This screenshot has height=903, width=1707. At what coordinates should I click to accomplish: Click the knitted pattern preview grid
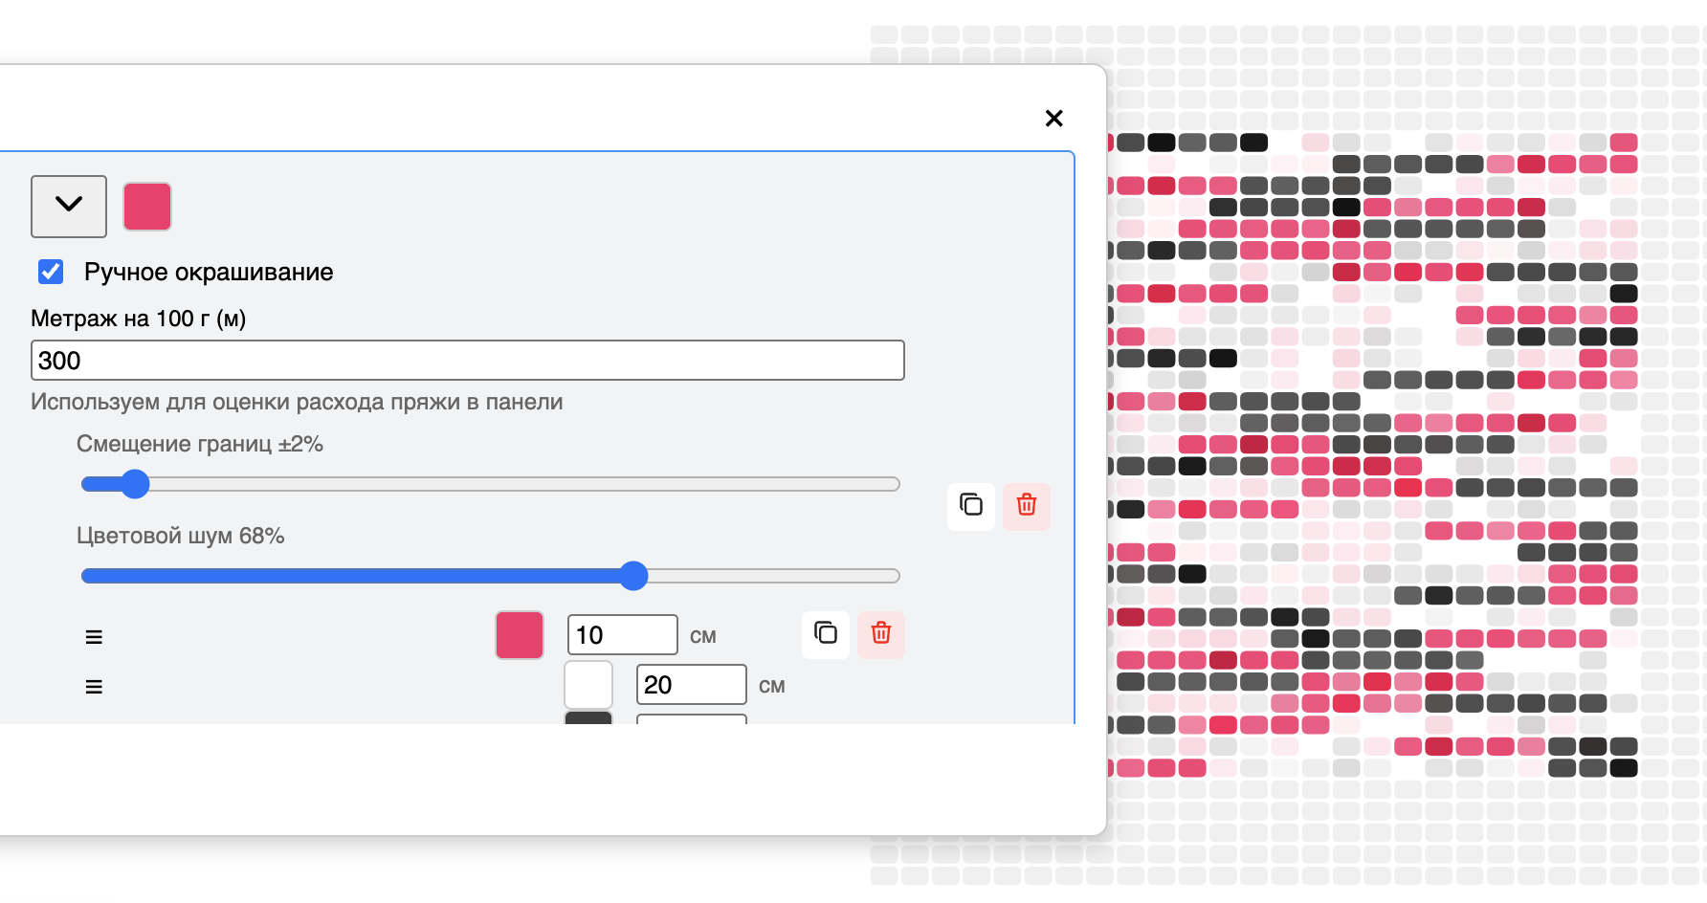point(1387,430)
